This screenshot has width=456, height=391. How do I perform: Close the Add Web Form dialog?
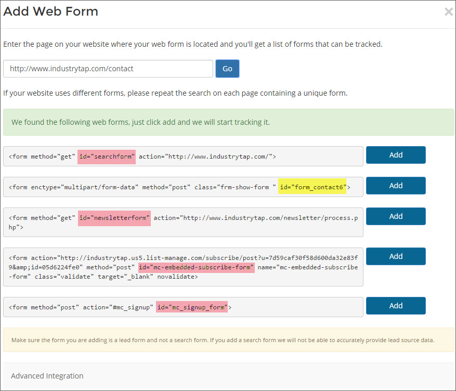[449, 11]
